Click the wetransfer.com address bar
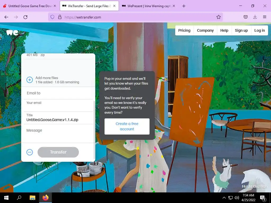 pyautogui.click(x=135, y=17)
